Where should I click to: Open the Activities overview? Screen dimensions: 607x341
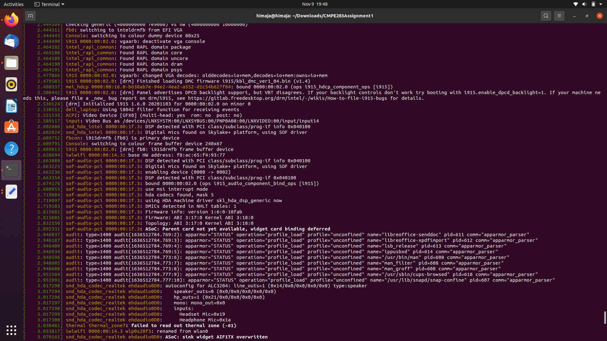pos(14,4)
